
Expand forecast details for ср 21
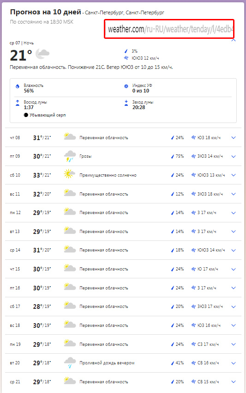tap(234, 382)
